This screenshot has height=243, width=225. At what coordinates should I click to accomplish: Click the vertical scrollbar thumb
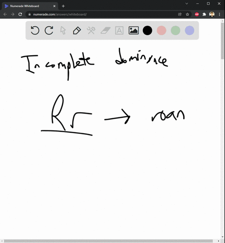point(223,41)
